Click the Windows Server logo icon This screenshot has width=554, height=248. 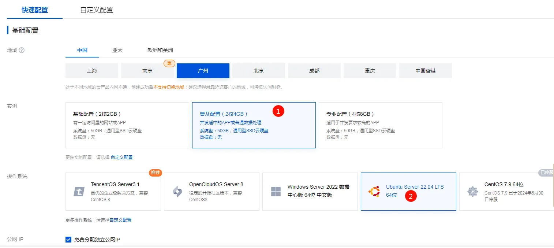point(276,192)
